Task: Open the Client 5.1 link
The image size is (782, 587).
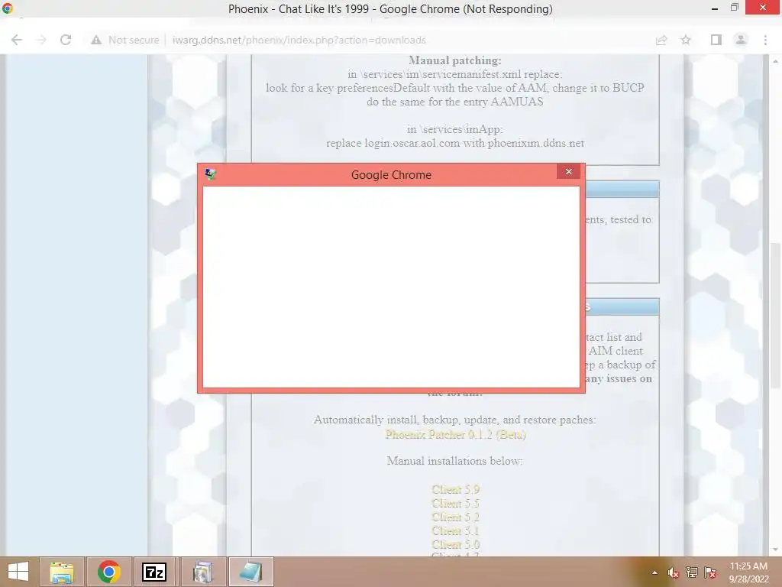Action: [x=455, y=530]
